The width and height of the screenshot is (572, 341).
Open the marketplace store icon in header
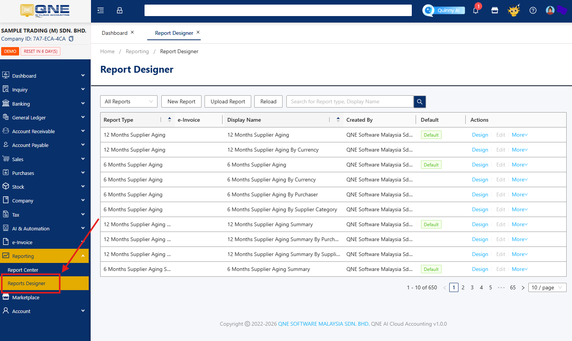tap(495, 10)
